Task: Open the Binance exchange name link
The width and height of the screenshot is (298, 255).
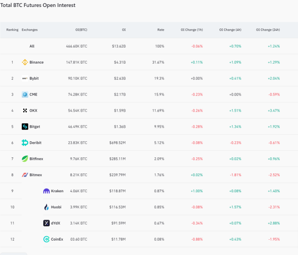Action: (37, 62)
